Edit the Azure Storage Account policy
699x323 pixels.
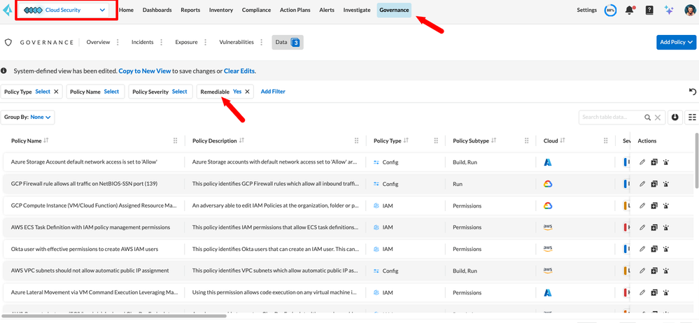click(x=642, y=162)
